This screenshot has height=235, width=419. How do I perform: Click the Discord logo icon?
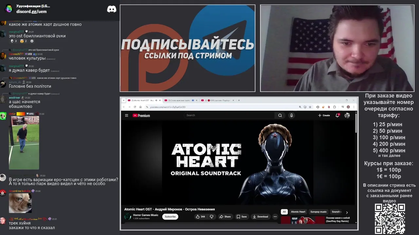[x=112, y=9]
